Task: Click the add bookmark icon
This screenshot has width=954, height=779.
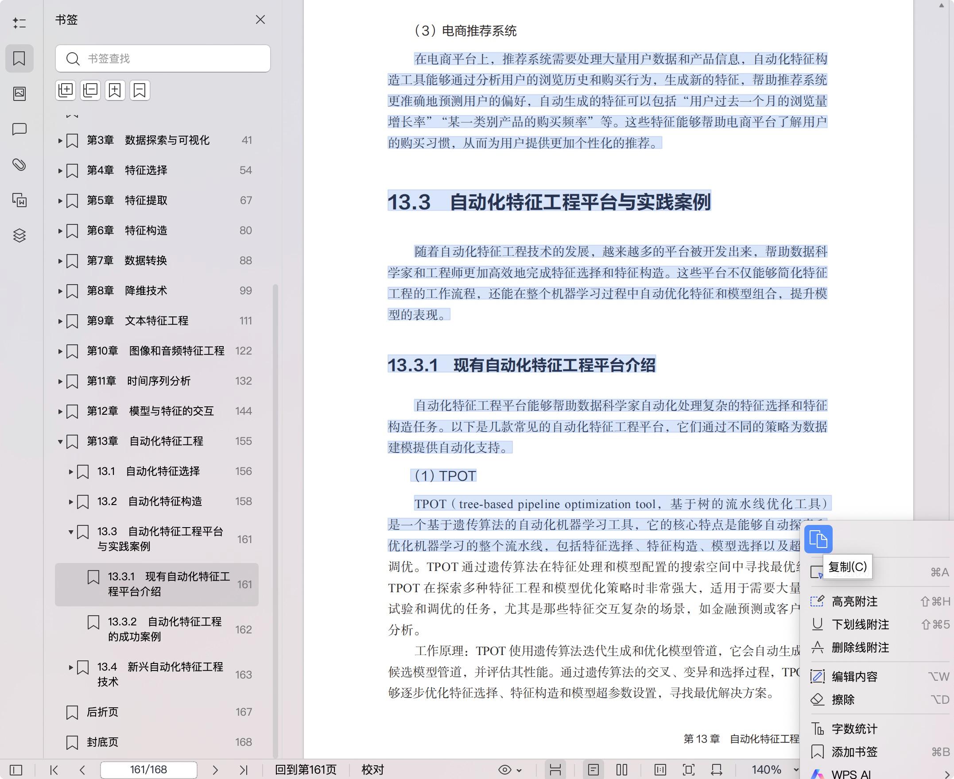Action: (115, 90)
